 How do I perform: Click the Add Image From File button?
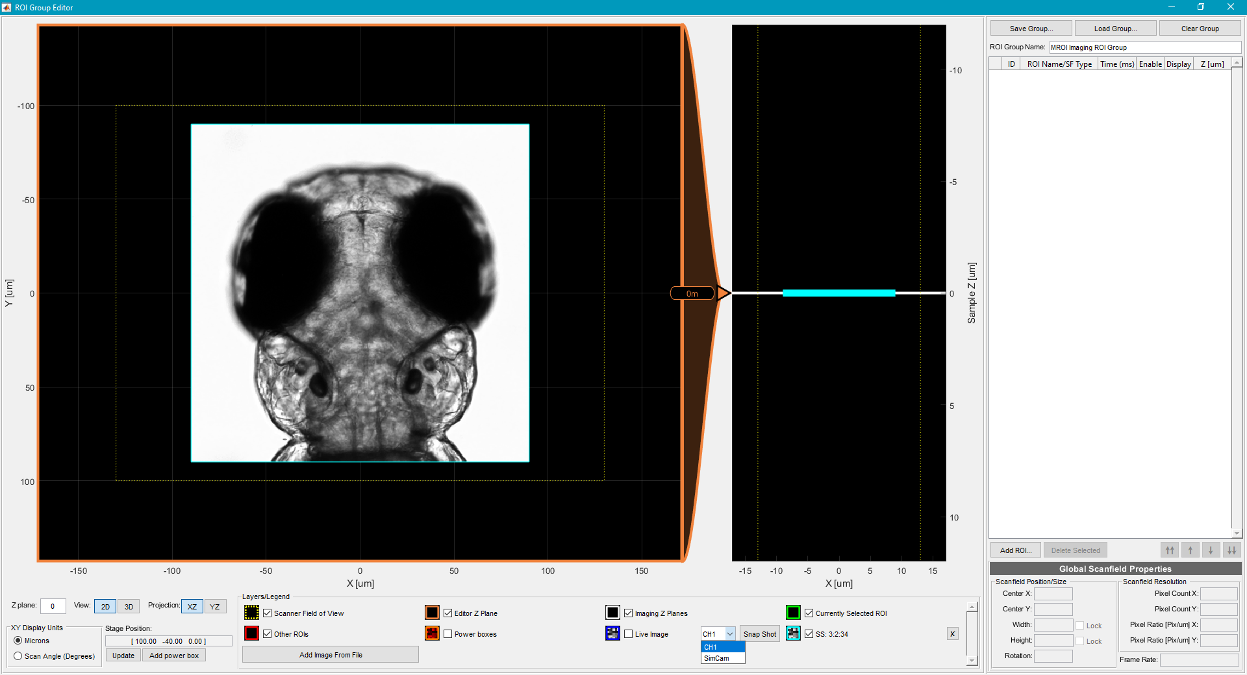pos(330,655)
